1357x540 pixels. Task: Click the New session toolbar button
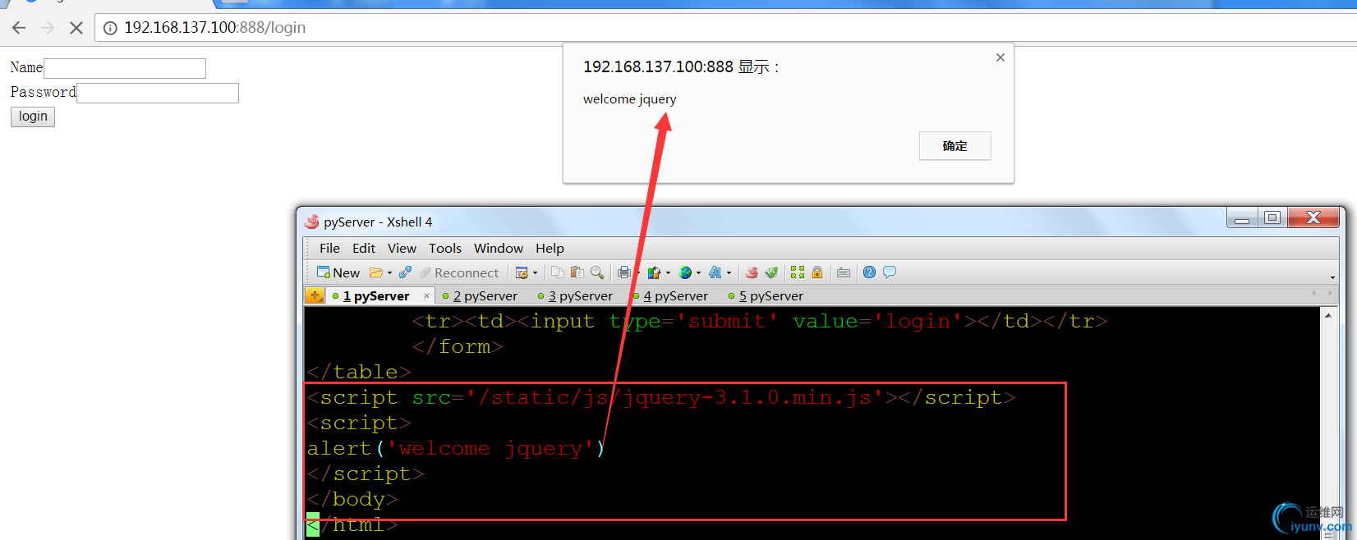click(x=338, y=272)
